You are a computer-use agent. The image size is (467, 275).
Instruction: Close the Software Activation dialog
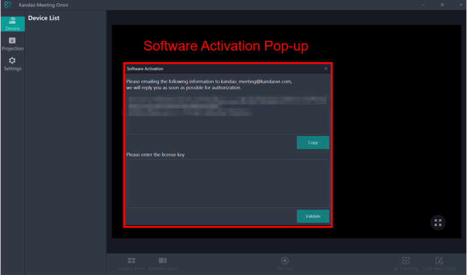(x=326, y=68)
